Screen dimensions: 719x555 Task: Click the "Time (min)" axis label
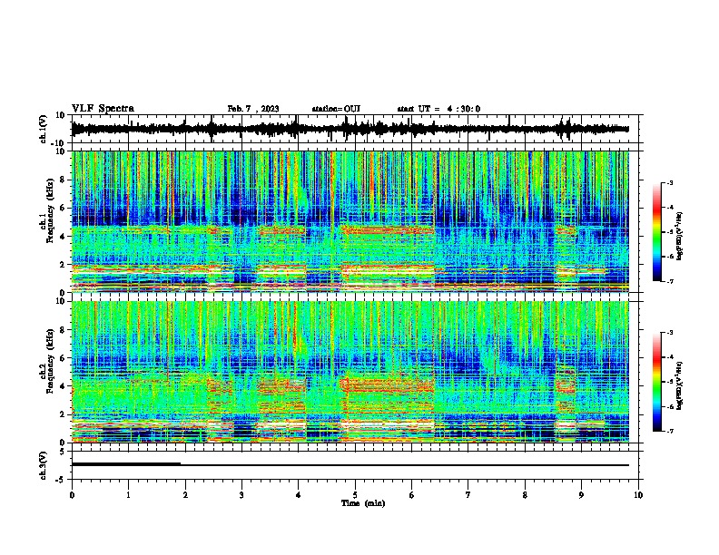363,503
